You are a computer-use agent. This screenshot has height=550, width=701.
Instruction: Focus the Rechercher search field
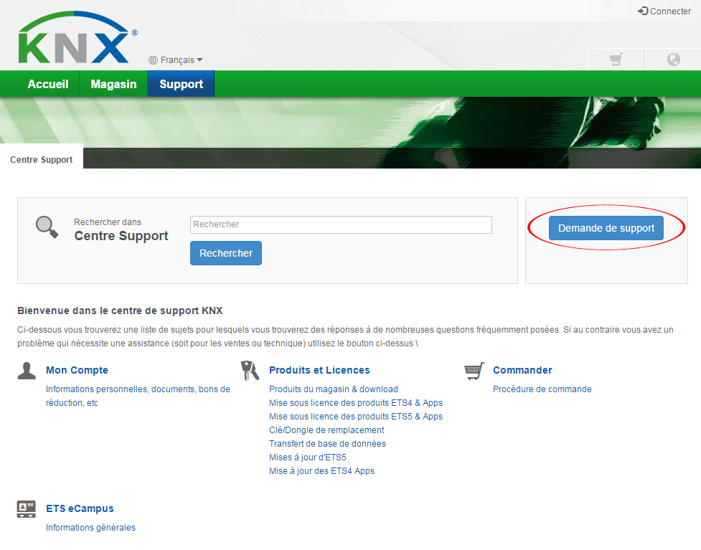[341, 224]
